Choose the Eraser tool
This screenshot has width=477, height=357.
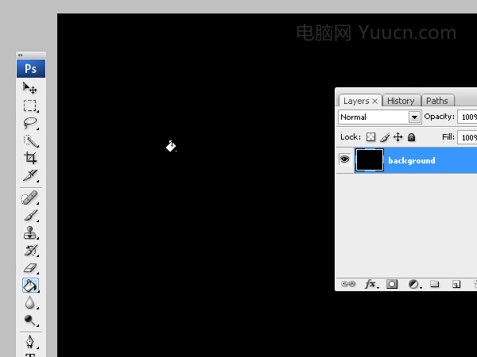pos(30,268)
